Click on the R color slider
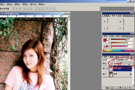The image size is (135, 90). 118,39
